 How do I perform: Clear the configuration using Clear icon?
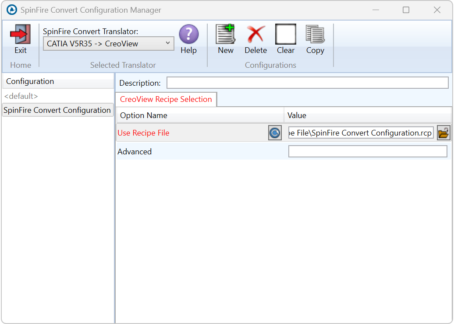point(285,34)
